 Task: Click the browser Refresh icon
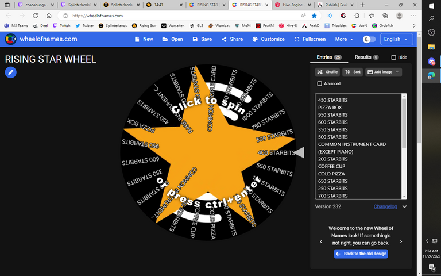click(x=36, y=16)
